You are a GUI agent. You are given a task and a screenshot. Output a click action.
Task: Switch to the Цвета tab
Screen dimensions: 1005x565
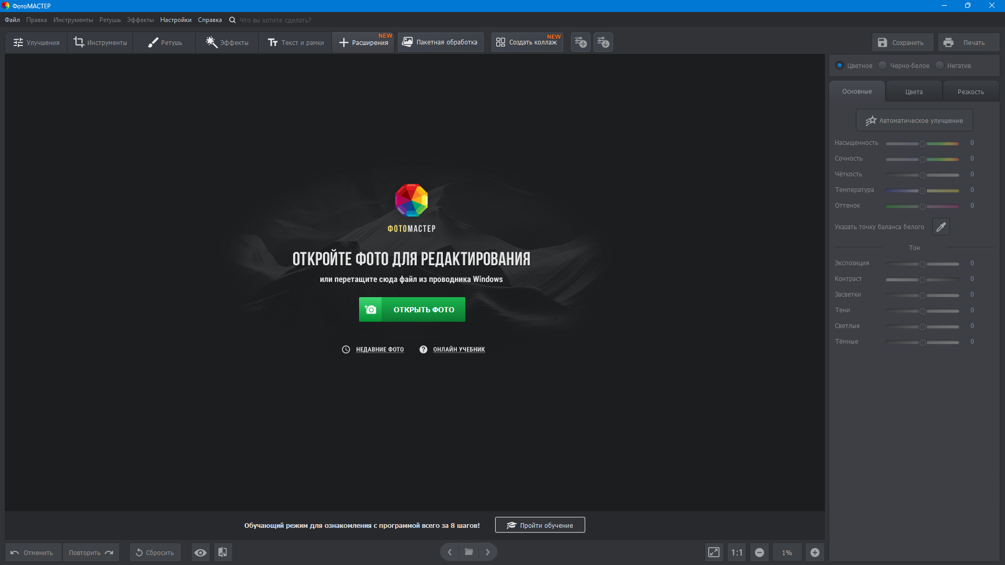point(914,92)
